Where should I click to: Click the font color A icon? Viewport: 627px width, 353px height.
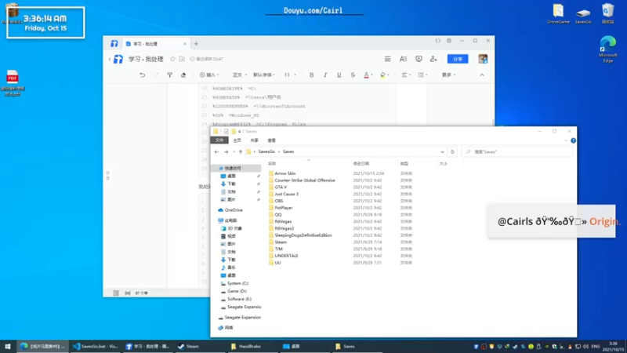366,75
